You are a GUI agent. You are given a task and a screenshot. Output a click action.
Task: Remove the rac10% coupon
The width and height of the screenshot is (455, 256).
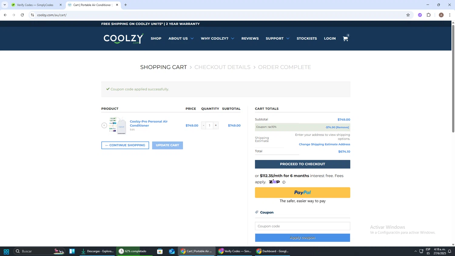click(x=342, y=127)
